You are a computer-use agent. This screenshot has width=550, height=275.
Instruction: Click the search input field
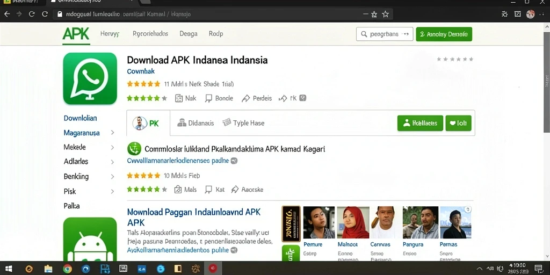(385, 34)
